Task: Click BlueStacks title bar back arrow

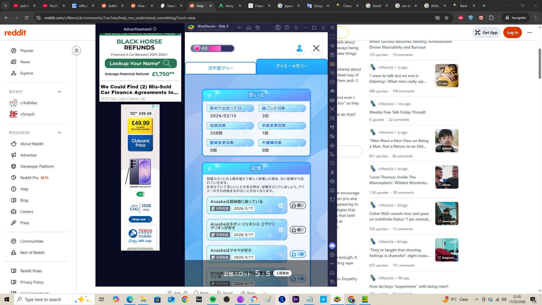Action: pos(240,28)
